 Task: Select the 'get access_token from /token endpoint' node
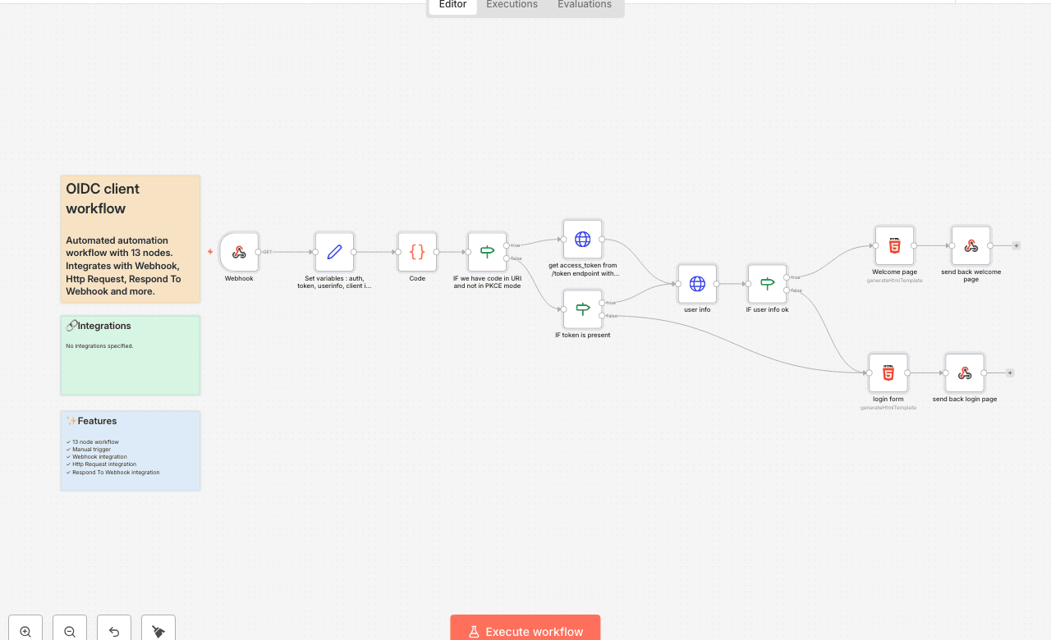coord(582,240)
